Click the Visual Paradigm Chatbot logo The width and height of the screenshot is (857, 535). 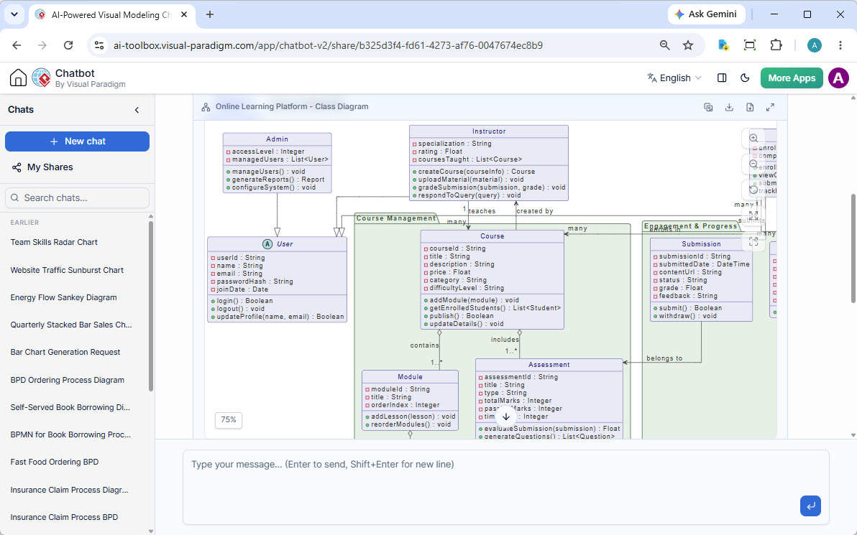click(42, 78)
